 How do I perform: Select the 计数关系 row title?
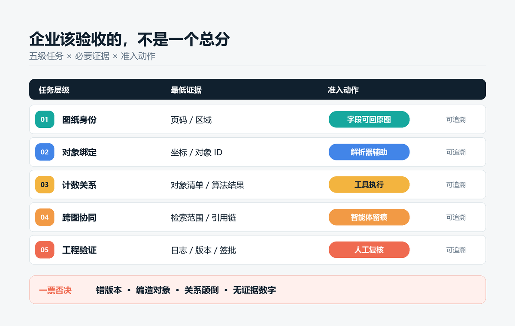pos(79,185)
